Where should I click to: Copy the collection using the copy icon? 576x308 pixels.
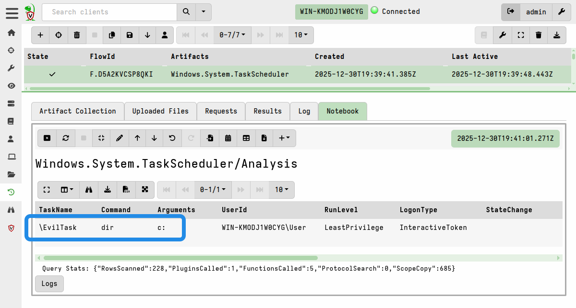point(112,34)
